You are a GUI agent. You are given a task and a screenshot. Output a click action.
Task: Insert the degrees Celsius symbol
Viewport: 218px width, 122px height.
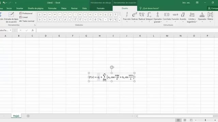[115, 20]
